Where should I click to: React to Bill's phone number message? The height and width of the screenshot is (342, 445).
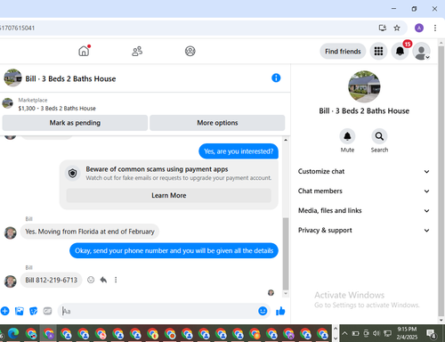(x=91, y=280)
